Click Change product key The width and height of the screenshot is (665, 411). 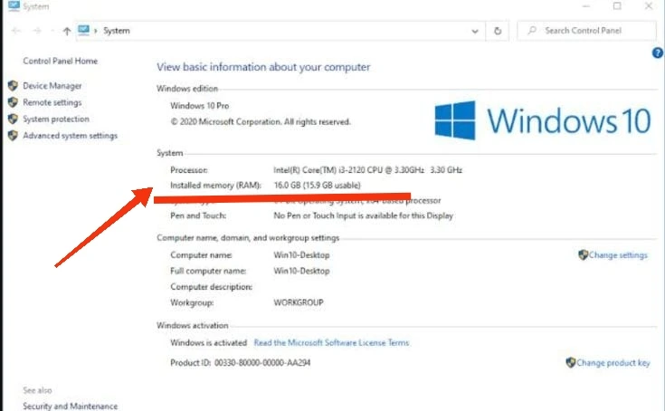(613, 363)
